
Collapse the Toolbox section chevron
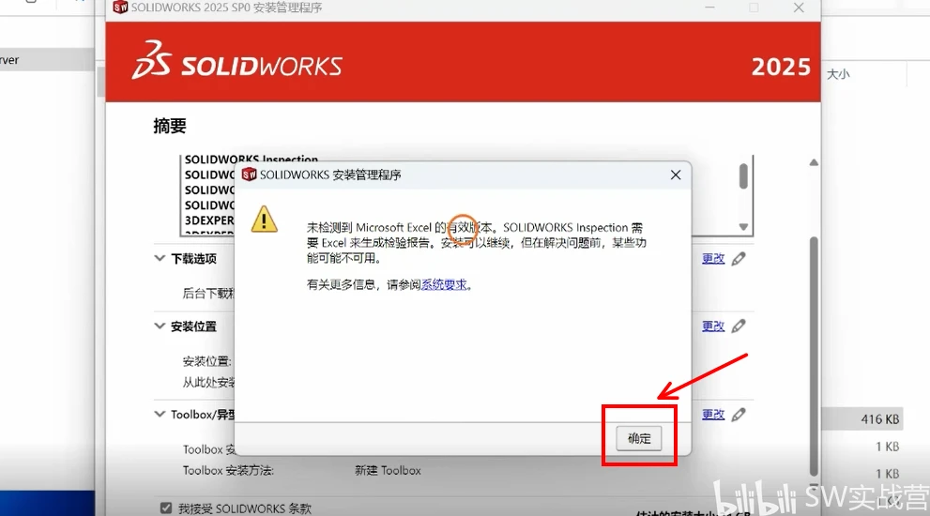coord(160,414)
